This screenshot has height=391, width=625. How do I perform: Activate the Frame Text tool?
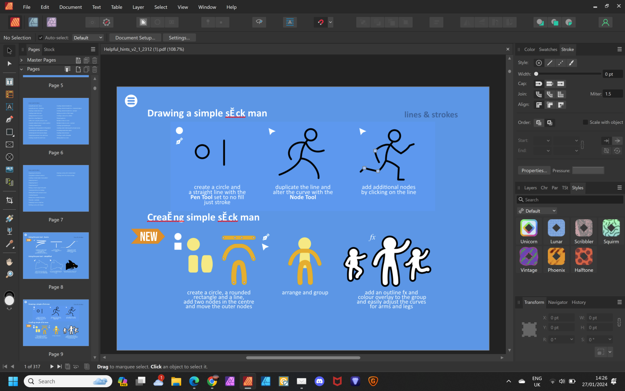9,107
